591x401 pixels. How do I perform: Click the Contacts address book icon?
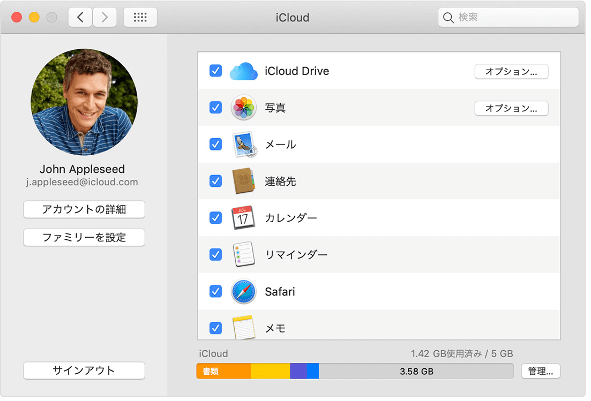(243, 181)
